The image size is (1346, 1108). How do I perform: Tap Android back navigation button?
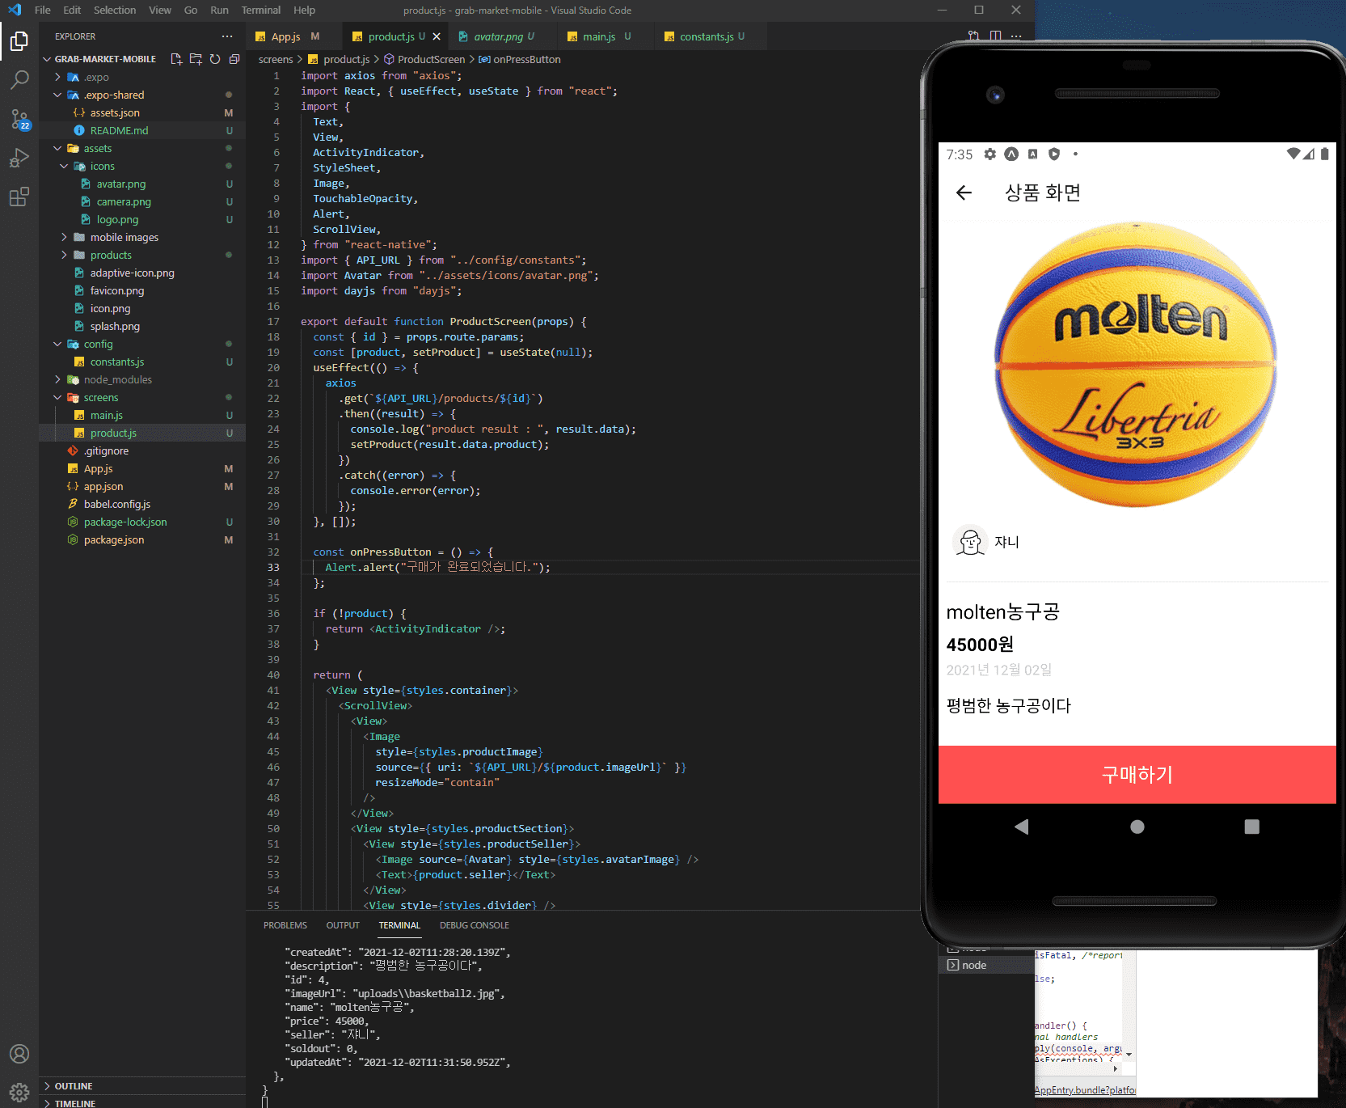1022,827
